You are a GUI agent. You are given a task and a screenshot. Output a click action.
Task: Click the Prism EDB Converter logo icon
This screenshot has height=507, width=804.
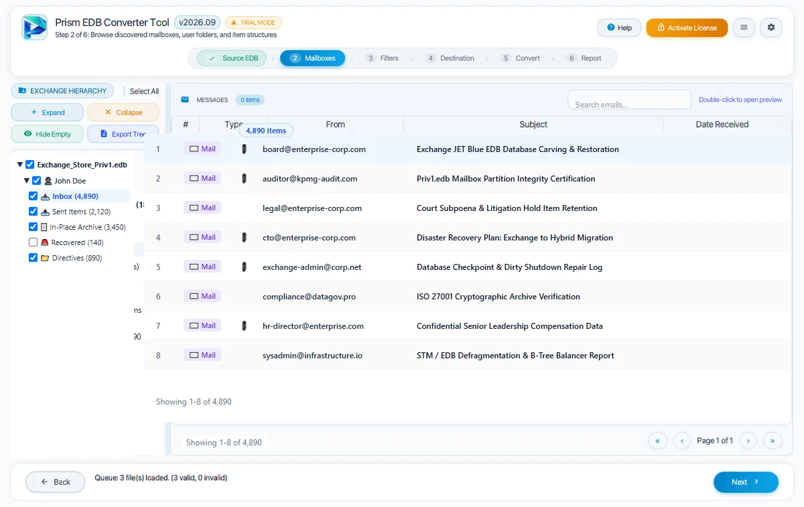click(x=34, y=27)
